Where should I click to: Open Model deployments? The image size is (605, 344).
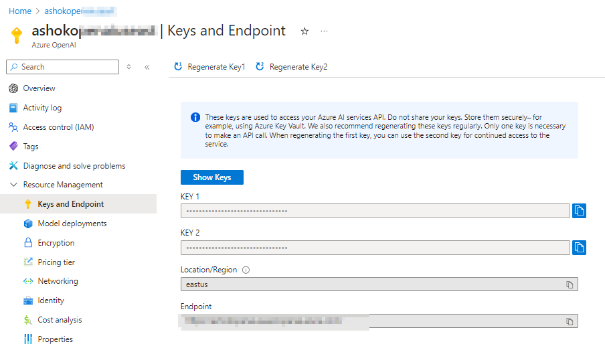72,224
